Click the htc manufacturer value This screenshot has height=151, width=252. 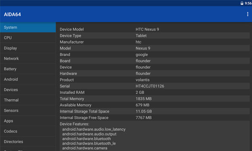[x=138, y=42]
